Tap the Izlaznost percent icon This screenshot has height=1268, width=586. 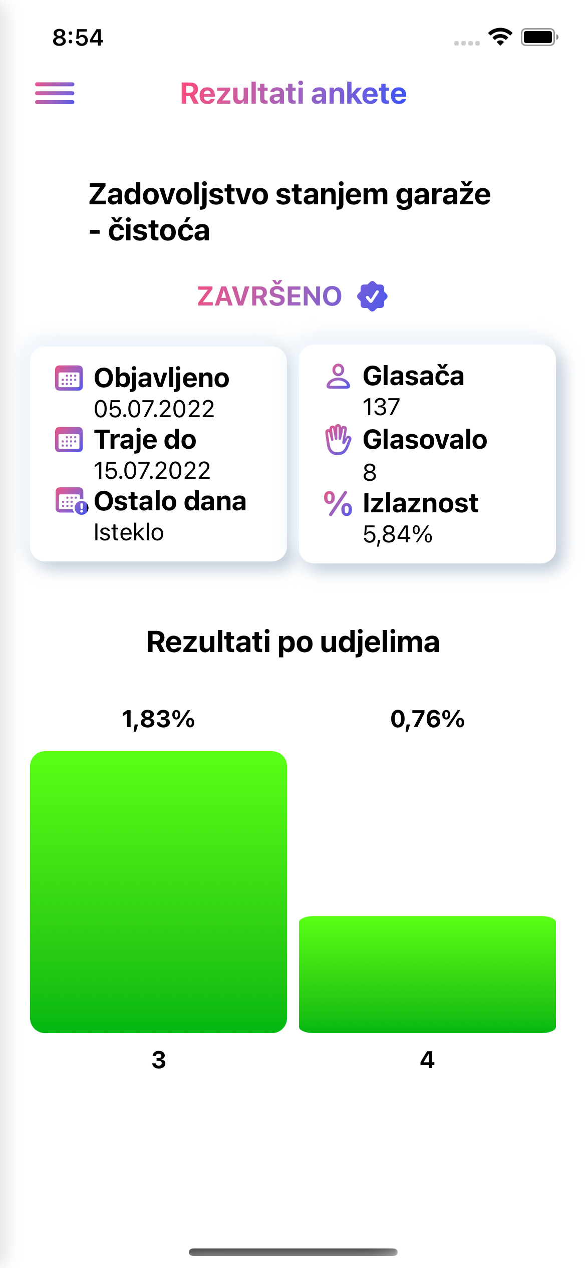tap(338, 503)
